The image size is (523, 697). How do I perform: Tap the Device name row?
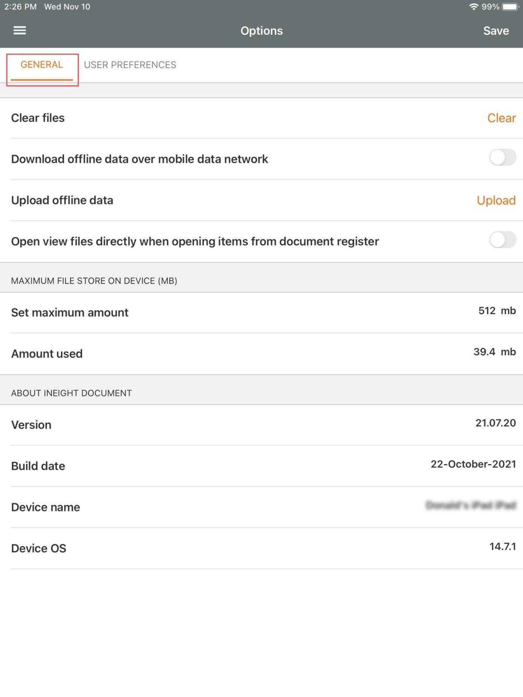(261, 507)
